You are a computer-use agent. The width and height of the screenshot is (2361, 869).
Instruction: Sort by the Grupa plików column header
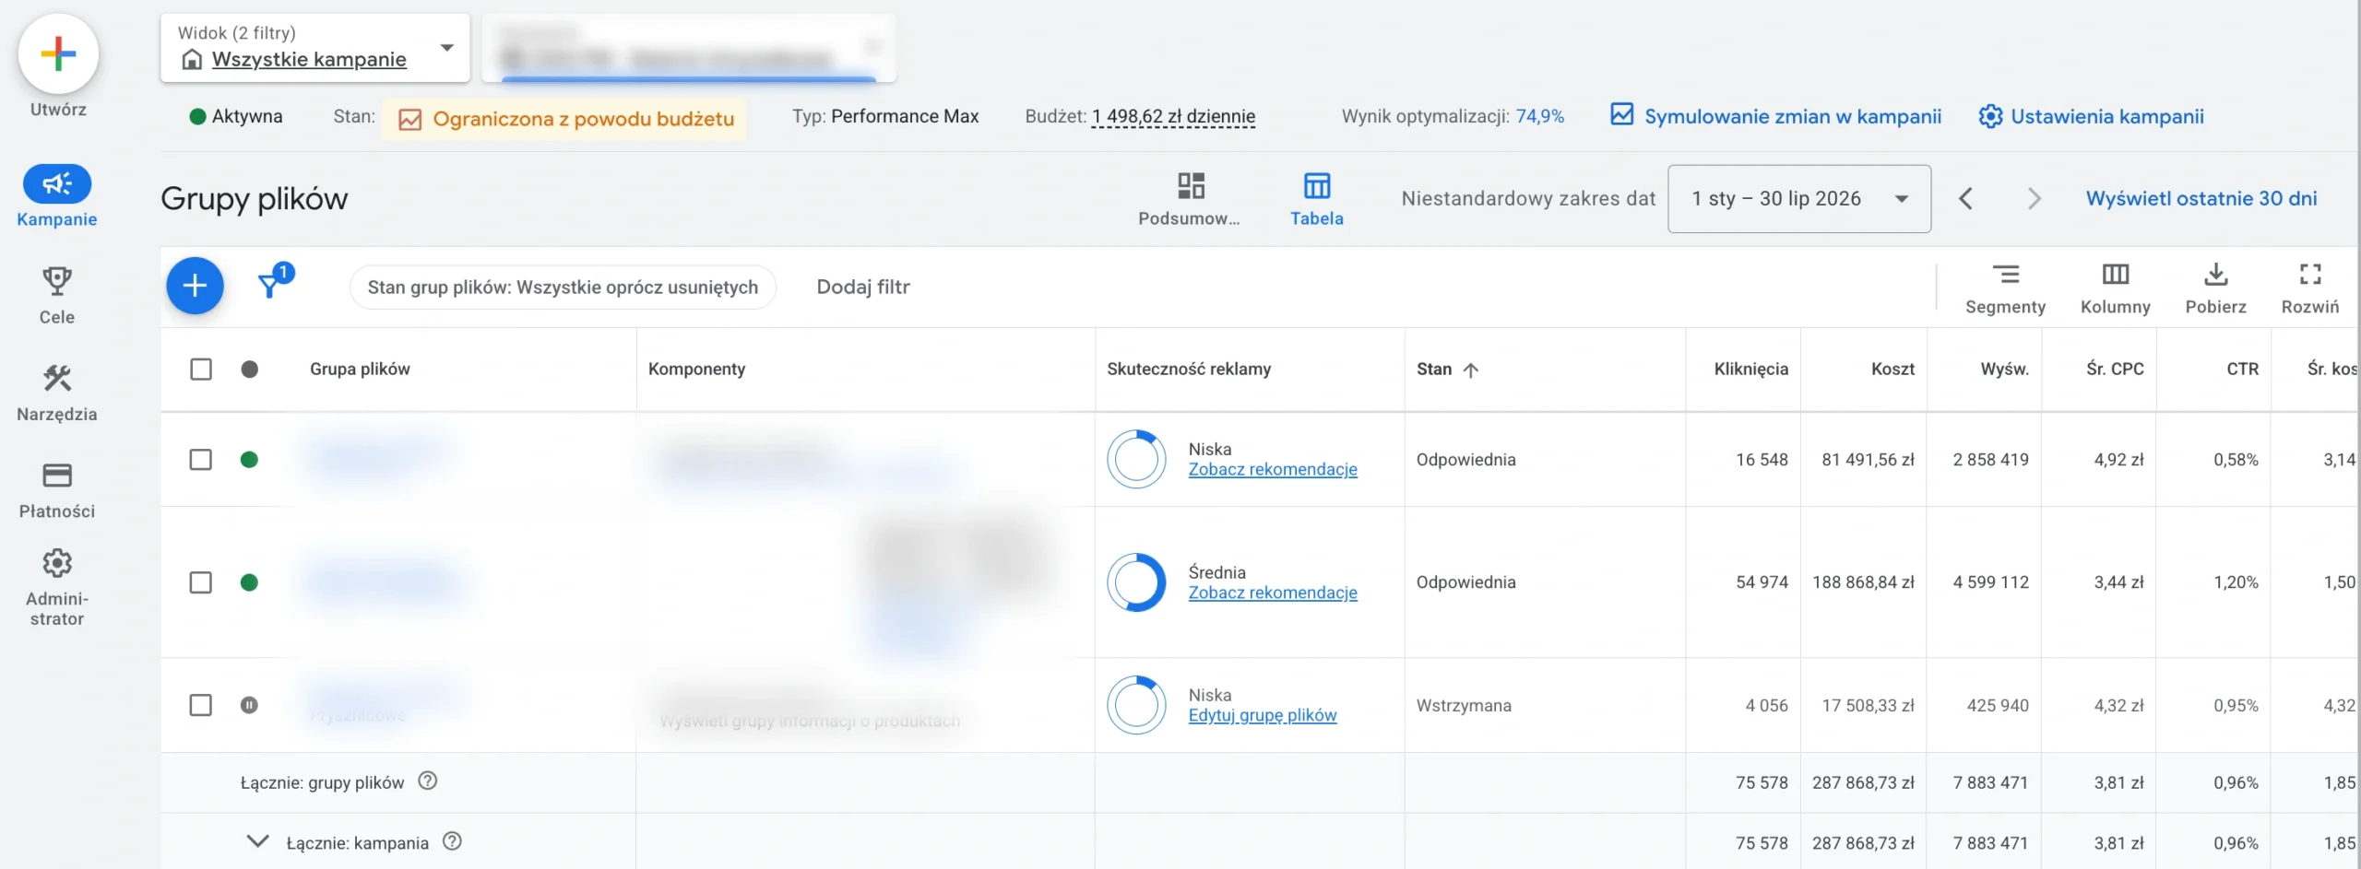(360, 369)
